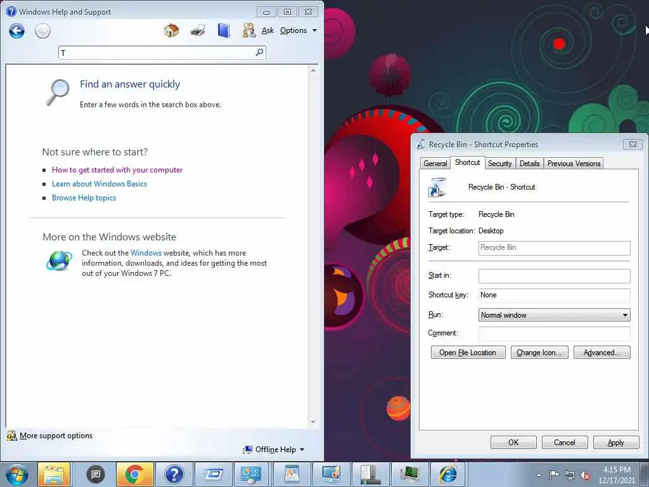Open Control Panel taskbar icon

click(252, 474)
